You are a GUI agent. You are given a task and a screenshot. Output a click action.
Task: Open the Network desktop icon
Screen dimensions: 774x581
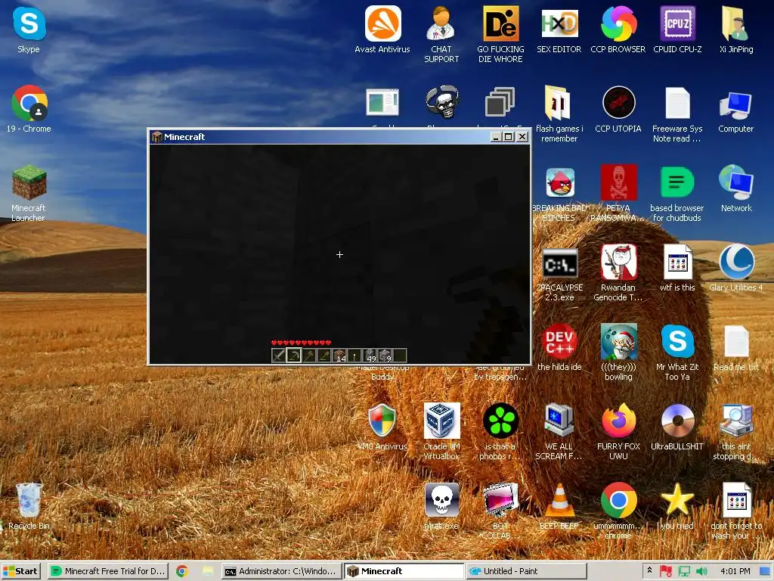pos(736,188)
